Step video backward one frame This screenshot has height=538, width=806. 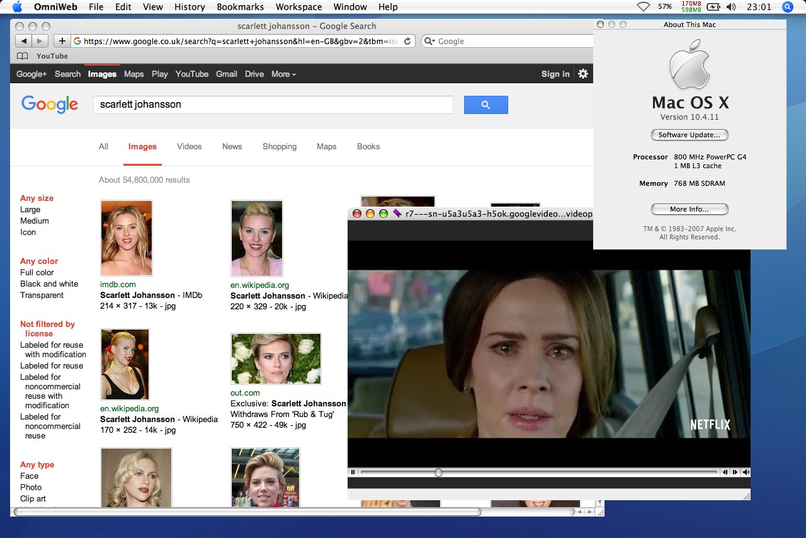click(725, 472)
